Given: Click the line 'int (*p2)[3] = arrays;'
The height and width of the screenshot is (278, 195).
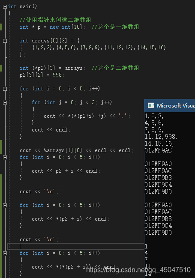Looking at the screenshot, I should (52, 68).
